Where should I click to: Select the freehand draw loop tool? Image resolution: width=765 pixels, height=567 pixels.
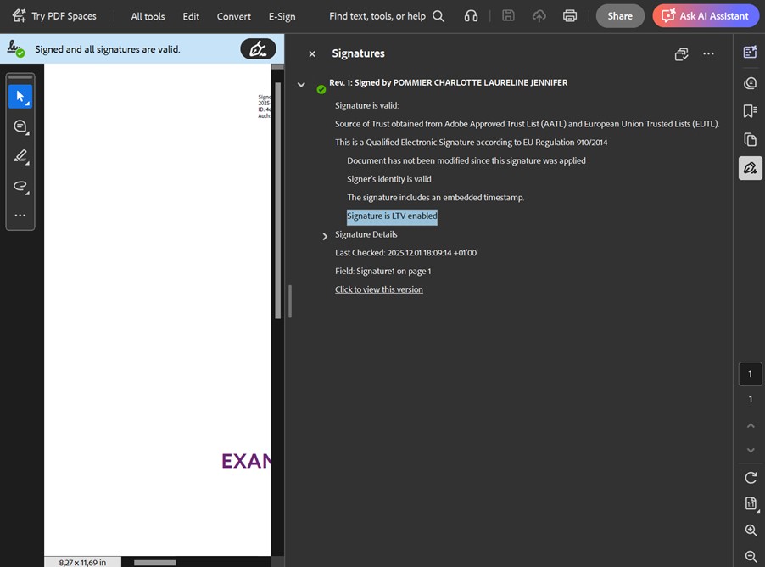[20, 186]
